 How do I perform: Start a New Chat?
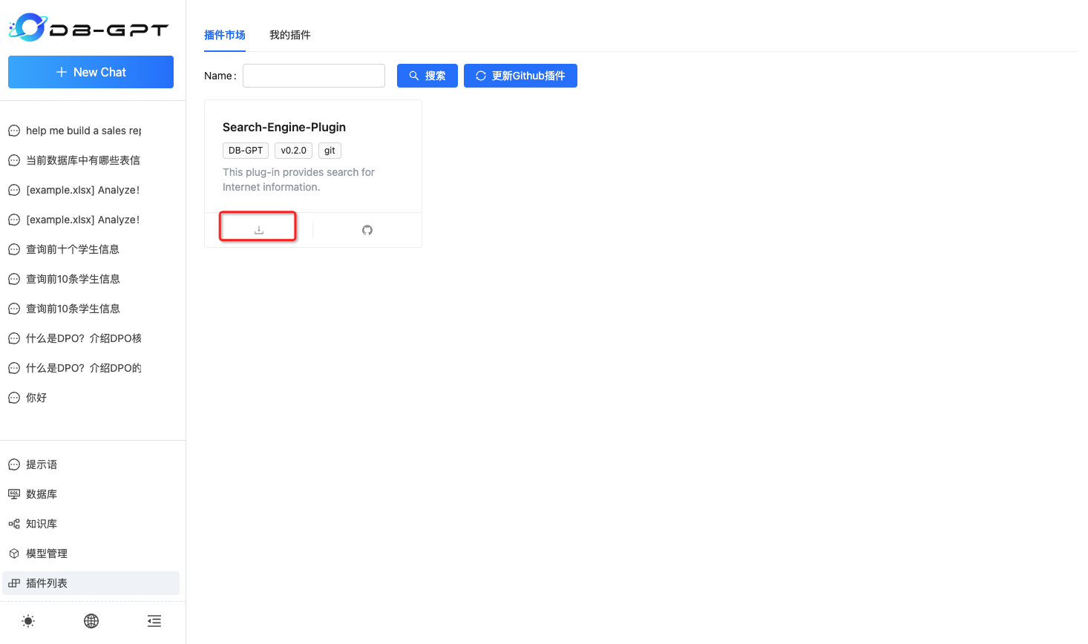click(x=91, y=72)
